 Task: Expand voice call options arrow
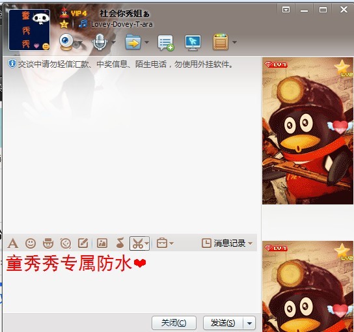pos(114,42)
